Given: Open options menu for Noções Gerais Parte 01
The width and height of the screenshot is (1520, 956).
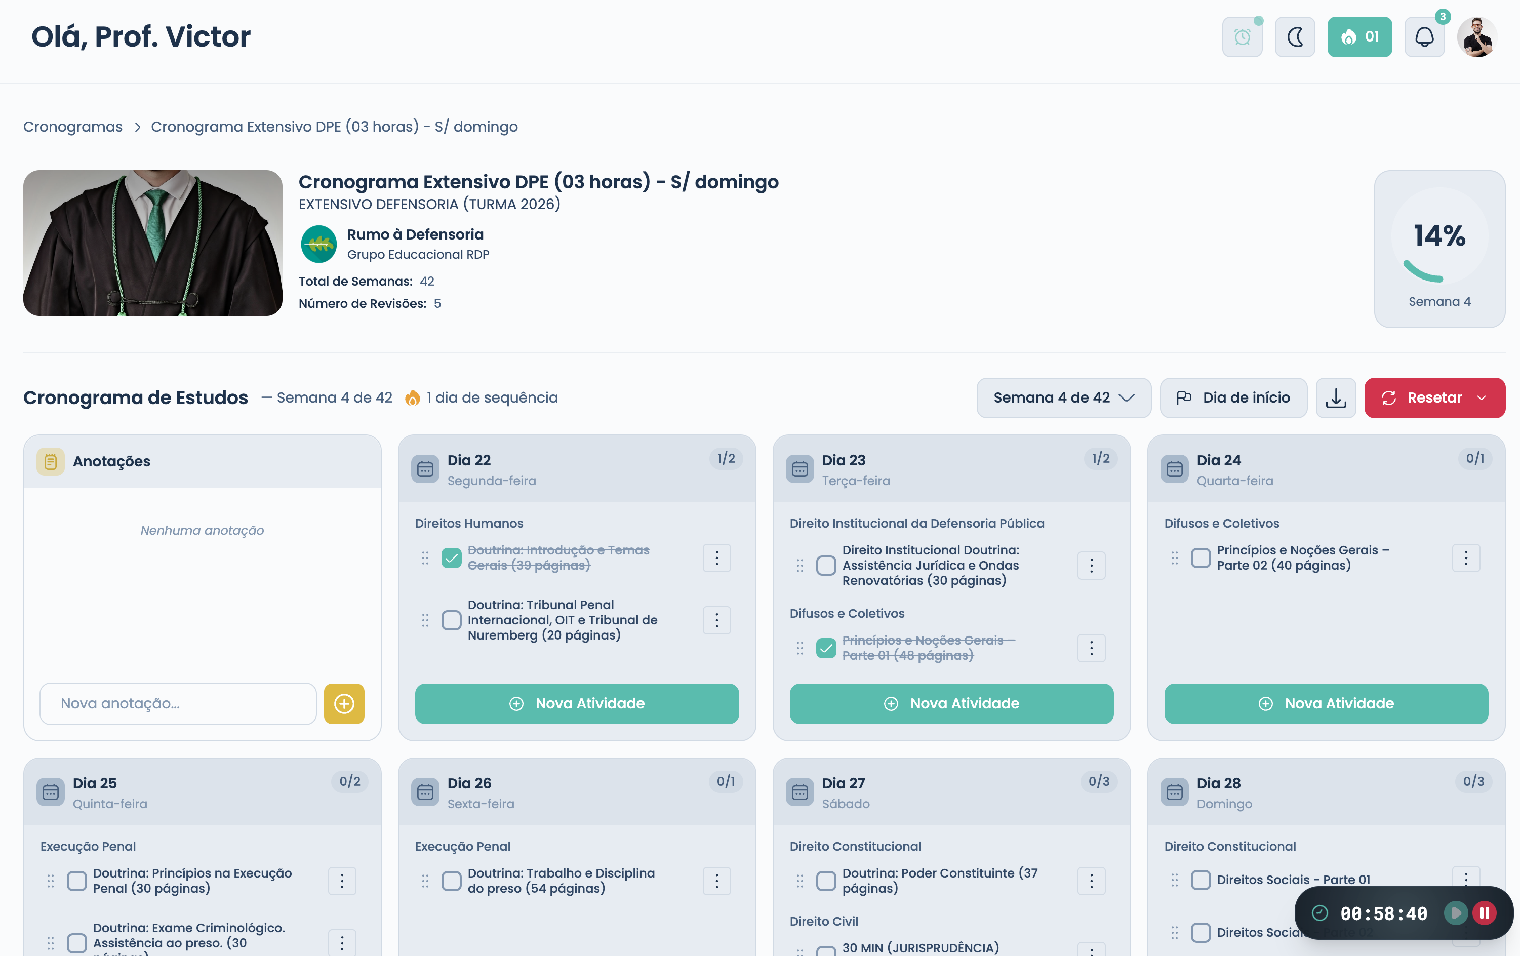Looking at the screenshot, I should [x=1091, y=648].
